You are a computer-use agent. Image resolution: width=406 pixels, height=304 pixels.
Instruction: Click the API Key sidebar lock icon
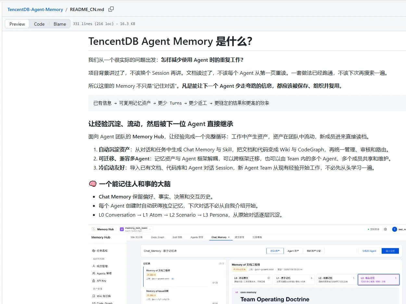point(94,281)
